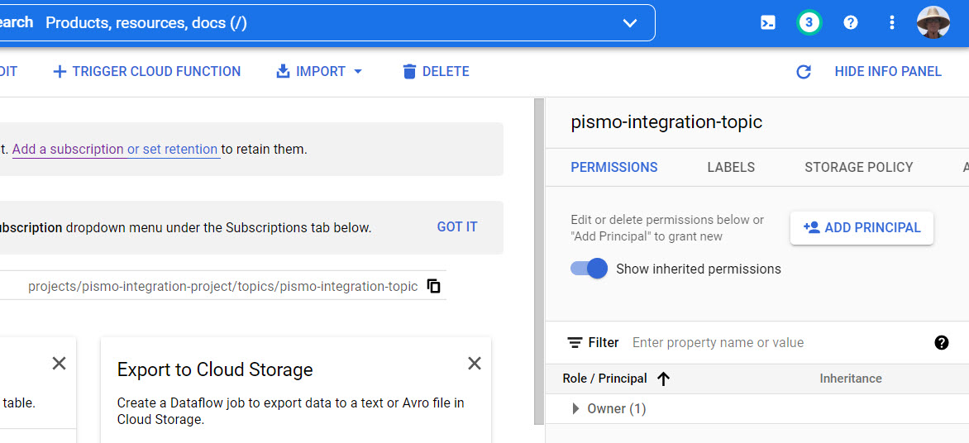Switch to the Permissions tab
The image size is (969, 443).
pyautogui.click(x=614, y=168)
